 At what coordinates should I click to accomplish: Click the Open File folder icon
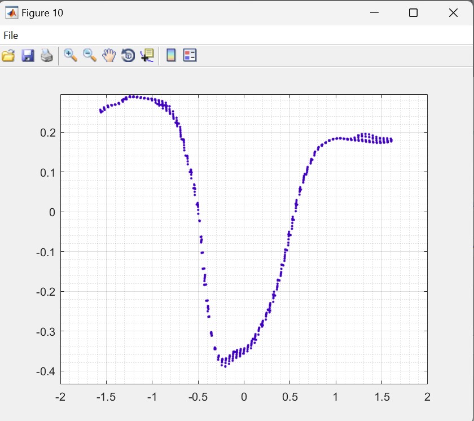coord(8,55)
